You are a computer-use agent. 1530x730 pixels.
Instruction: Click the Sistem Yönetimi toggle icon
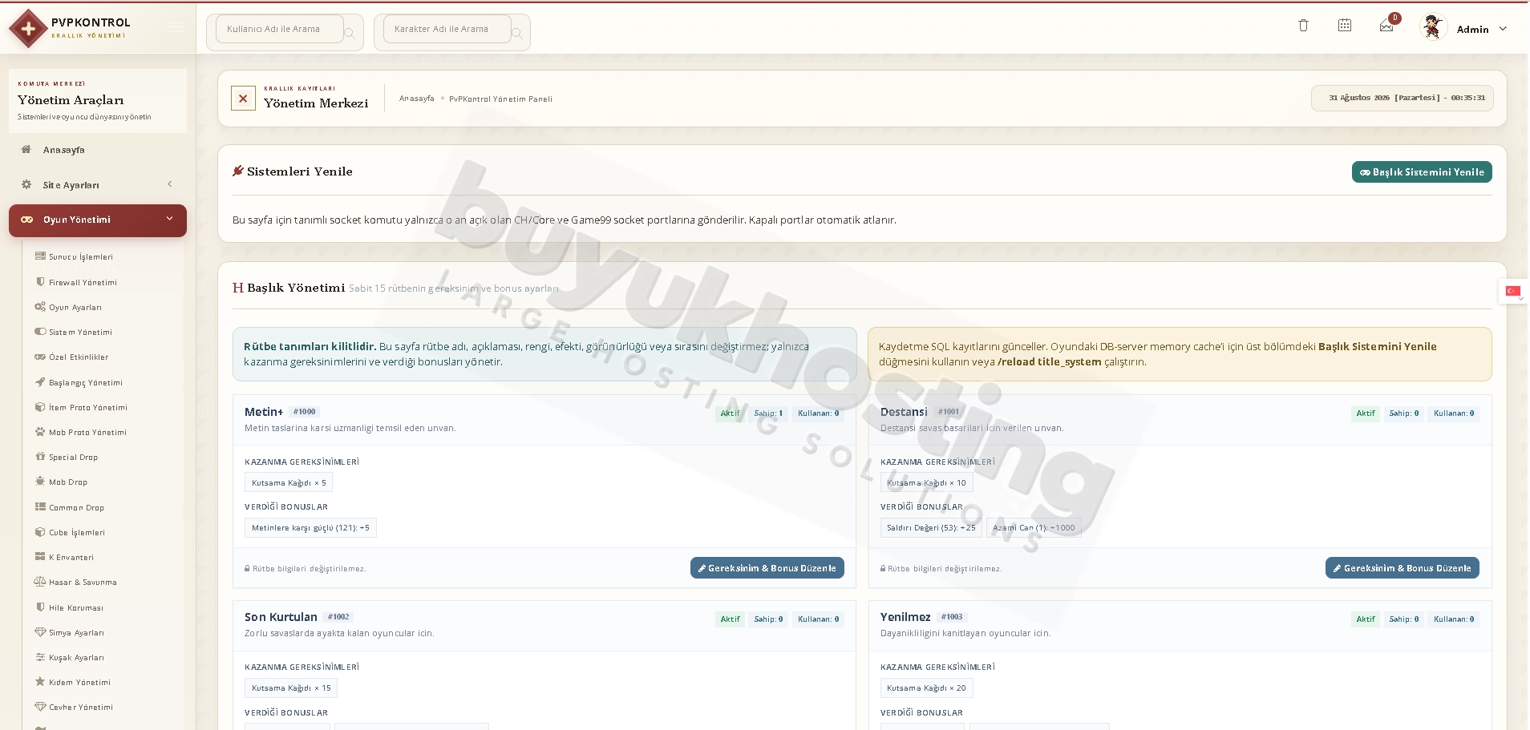pos(40,332)
